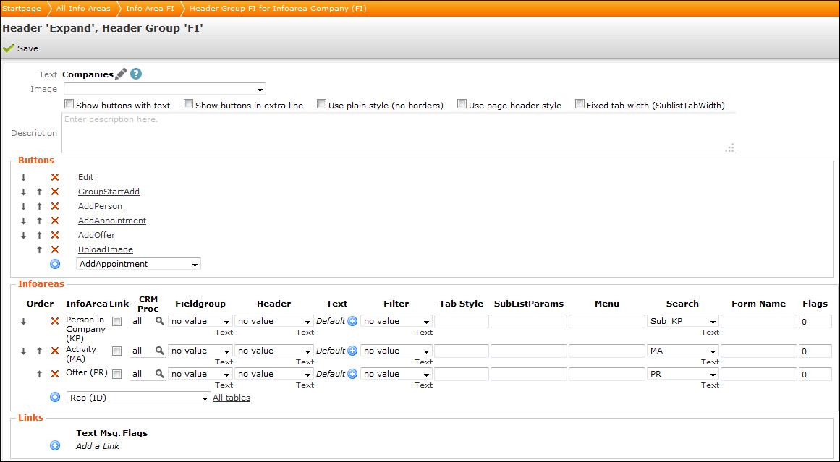
Task: Expand the Sub_KP search dropdown
Action: click(713, 322)
